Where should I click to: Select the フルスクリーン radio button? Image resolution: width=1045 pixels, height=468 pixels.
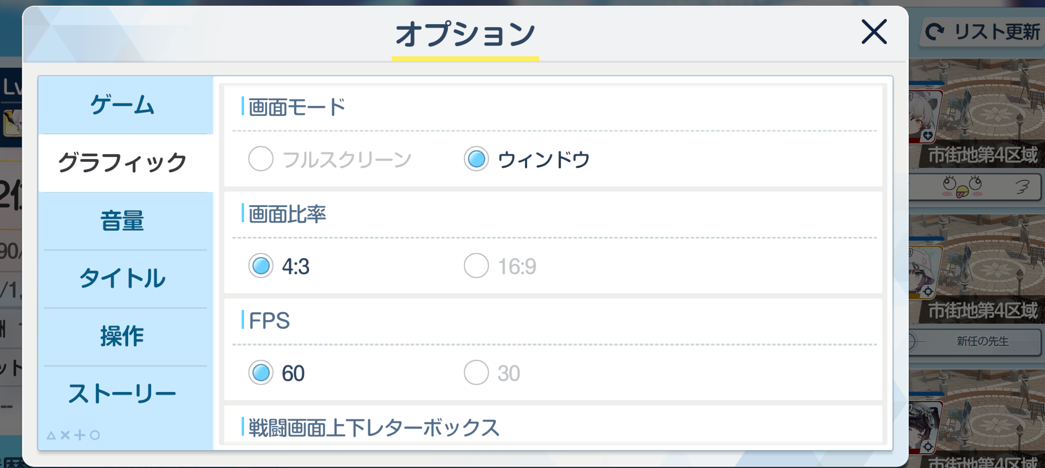[x=261, y=159]
